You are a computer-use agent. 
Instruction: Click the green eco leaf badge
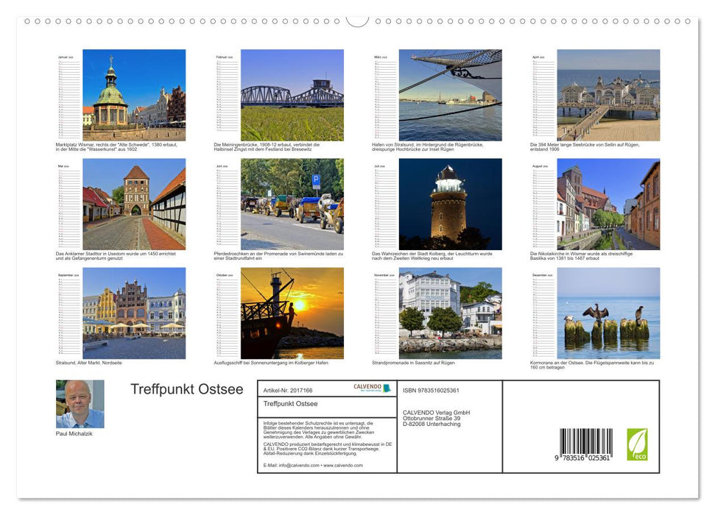coord(638,442)
